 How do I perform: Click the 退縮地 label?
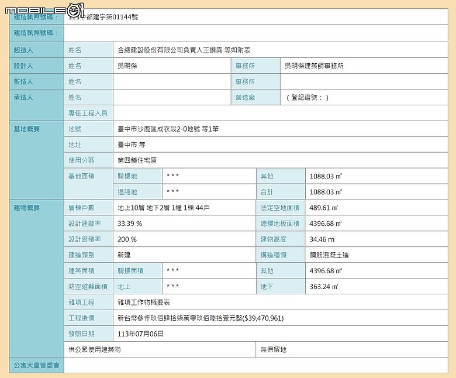pyautogui.click(x=127, y=192)
